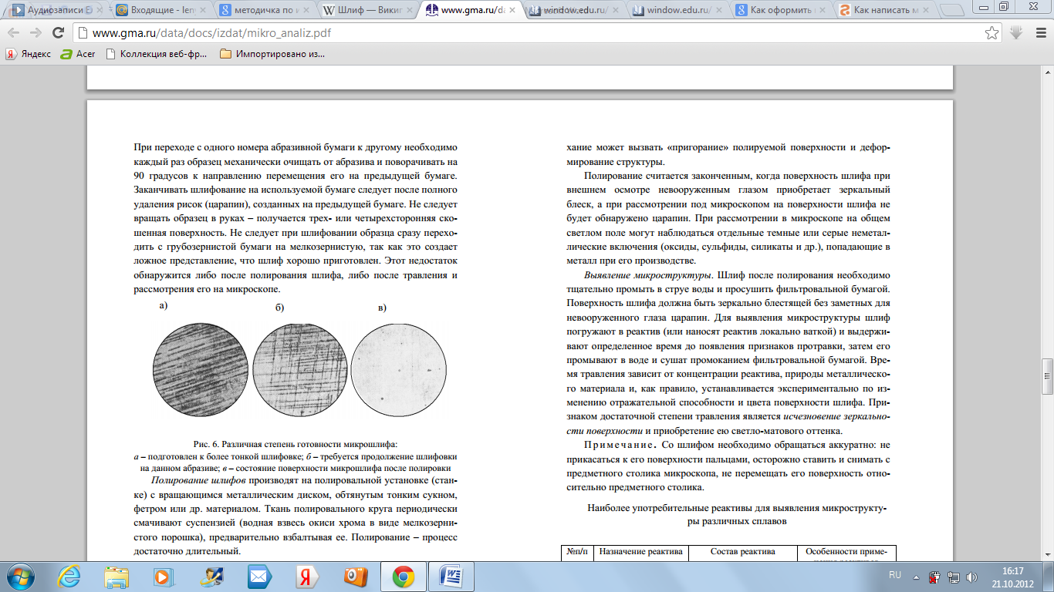Open the Windows Start menu
Viewport: 1054px width, 592px height.
click(19, 576)
